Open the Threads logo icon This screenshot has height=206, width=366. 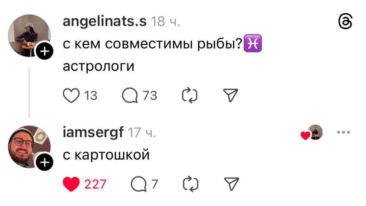click(346, 22)
